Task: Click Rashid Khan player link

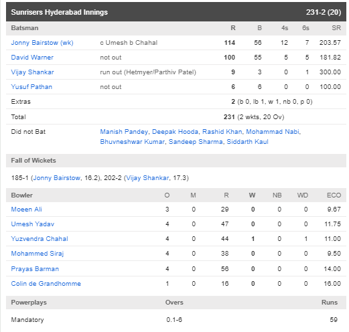Action: pyautogui.click(x=222, y=132)
